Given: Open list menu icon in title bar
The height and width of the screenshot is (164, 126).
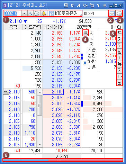Looking at the screenshot, I should tap(105, 5).
